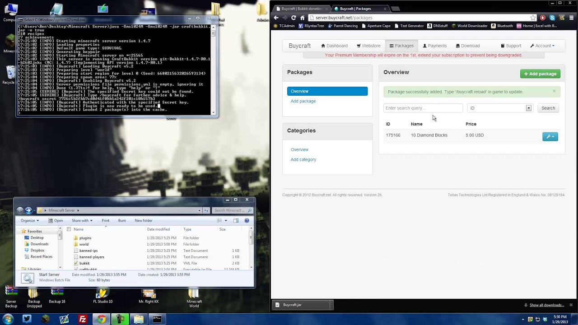Open Download nav item

coord(468,46)
